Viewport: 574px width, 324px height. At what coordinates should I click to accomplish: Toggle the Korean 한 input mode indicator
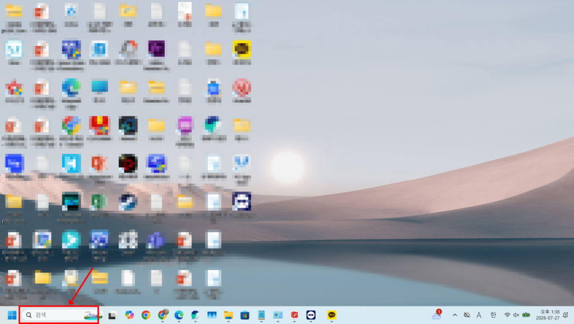[493, 315]
